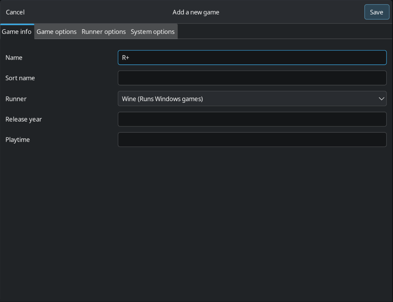Click the Runner dropdown chevron arrow
This screenshot has height=302, width=393.
coord(381,99)
